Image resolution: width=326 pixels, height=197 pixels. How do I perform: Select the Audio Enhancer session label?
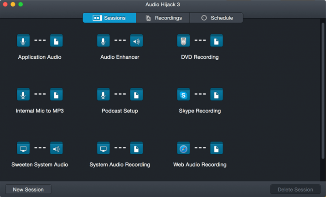pyautogui.click(x=120, y=57)
